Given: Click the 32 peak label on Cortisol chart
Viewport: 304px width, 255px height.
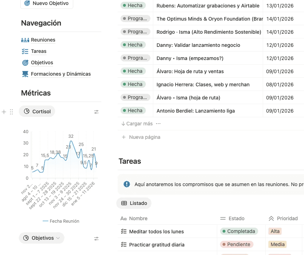Looking at the screenshot, I should (x=71, y=136).
